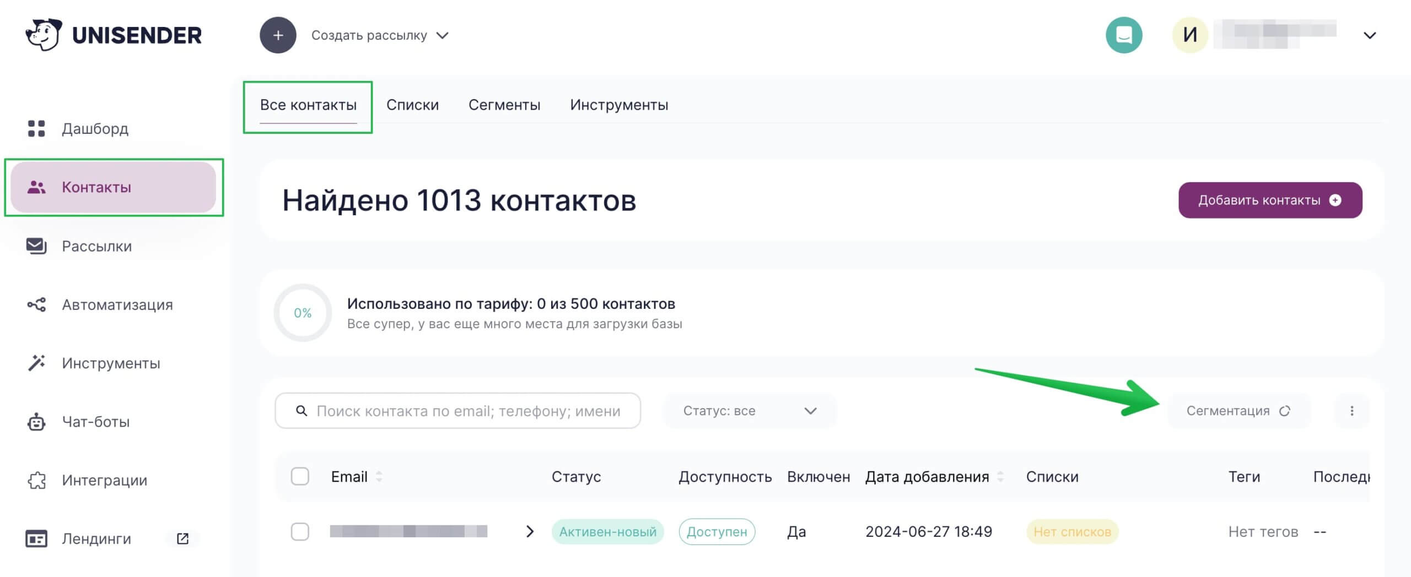Expand the Создать рассылку dropdown
1411x577 pixels.
point(380,35)
